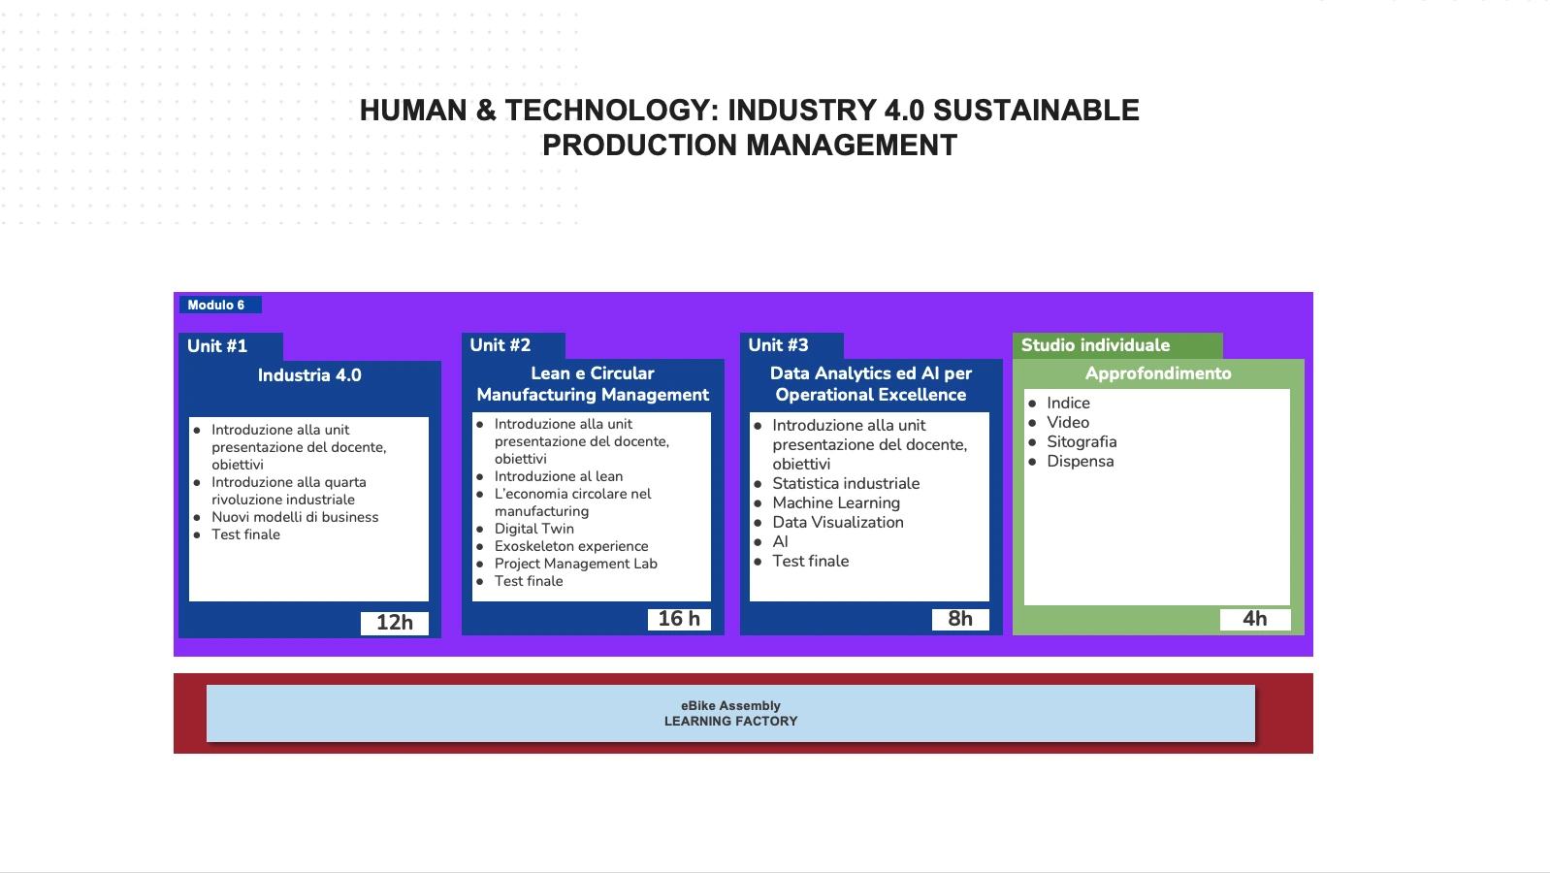The image size is (1550, 873).
Task: Select Lean e Circular Manufacturing Management heading
Action: click(x=593, y=384)
